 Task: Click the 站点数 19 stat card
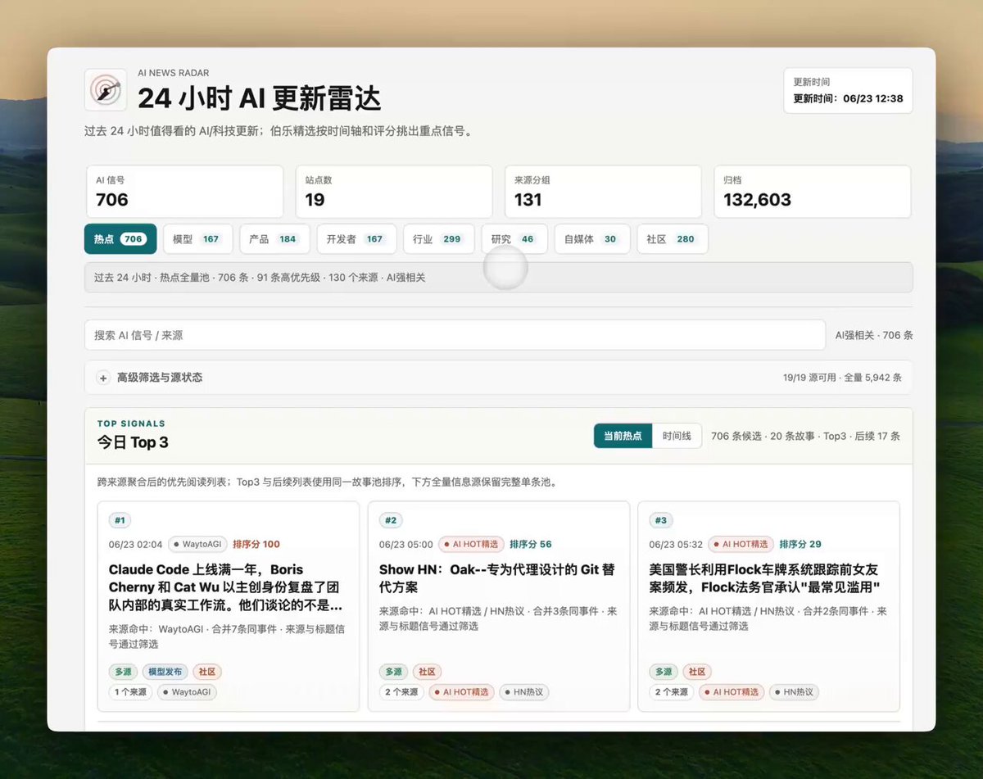pos(394,192)
